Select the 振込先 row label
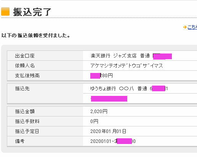197x157 pixels. [x=22, y=89]
